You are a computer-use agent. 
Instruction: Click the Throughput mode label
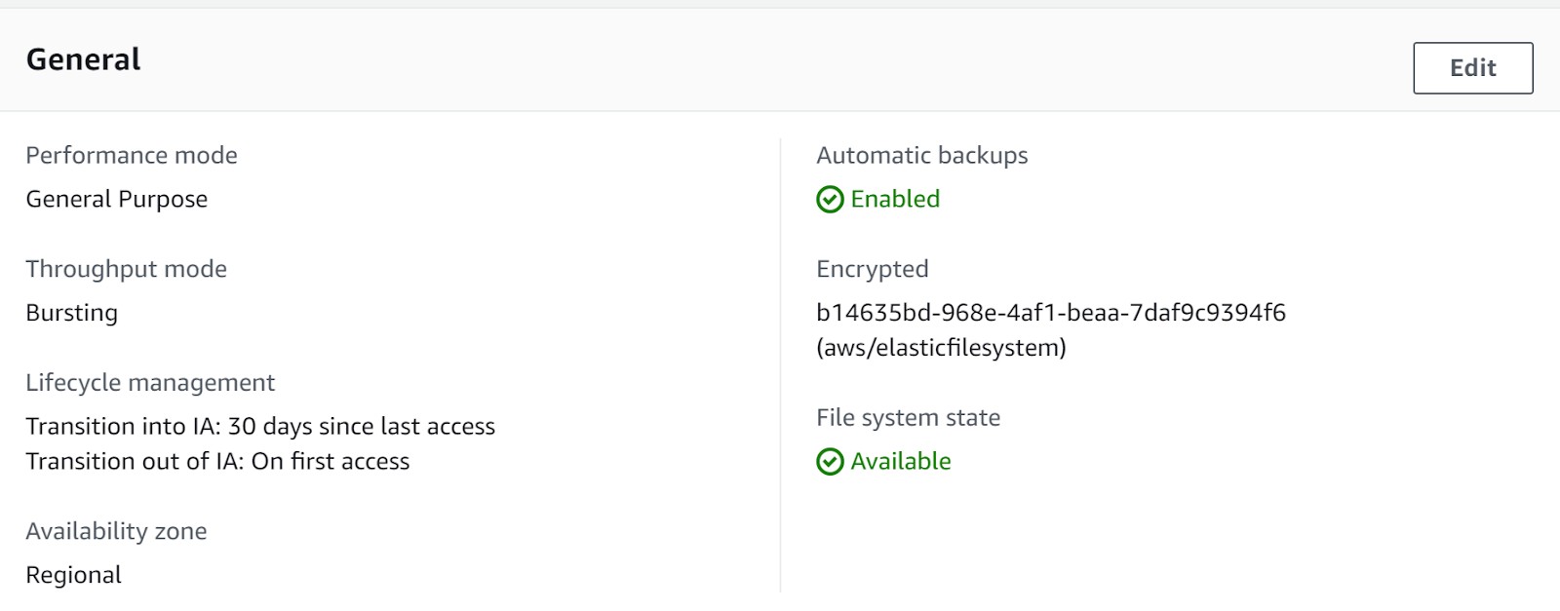(x=126, y=269)
